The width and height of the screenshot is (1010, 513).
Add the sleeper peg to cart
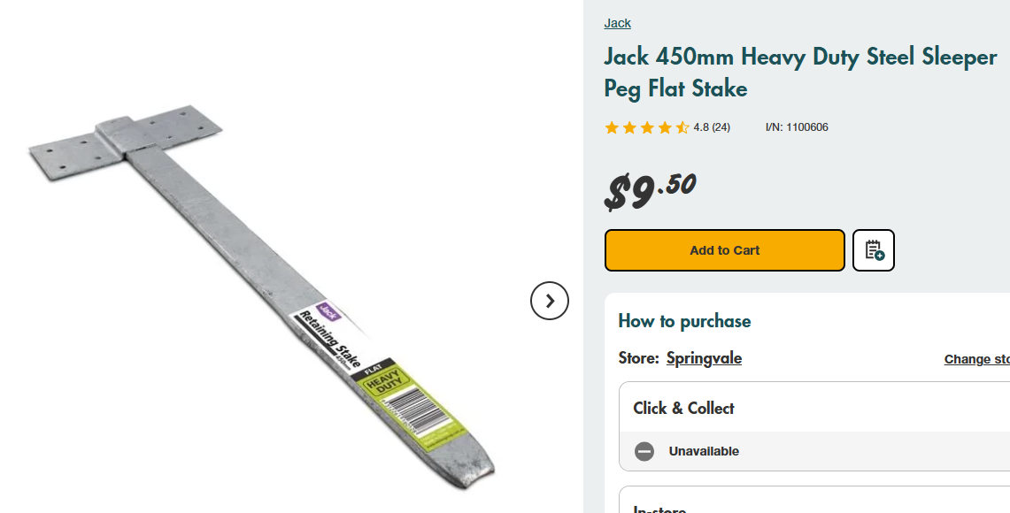pyautogui.click(x=724, y=250)
